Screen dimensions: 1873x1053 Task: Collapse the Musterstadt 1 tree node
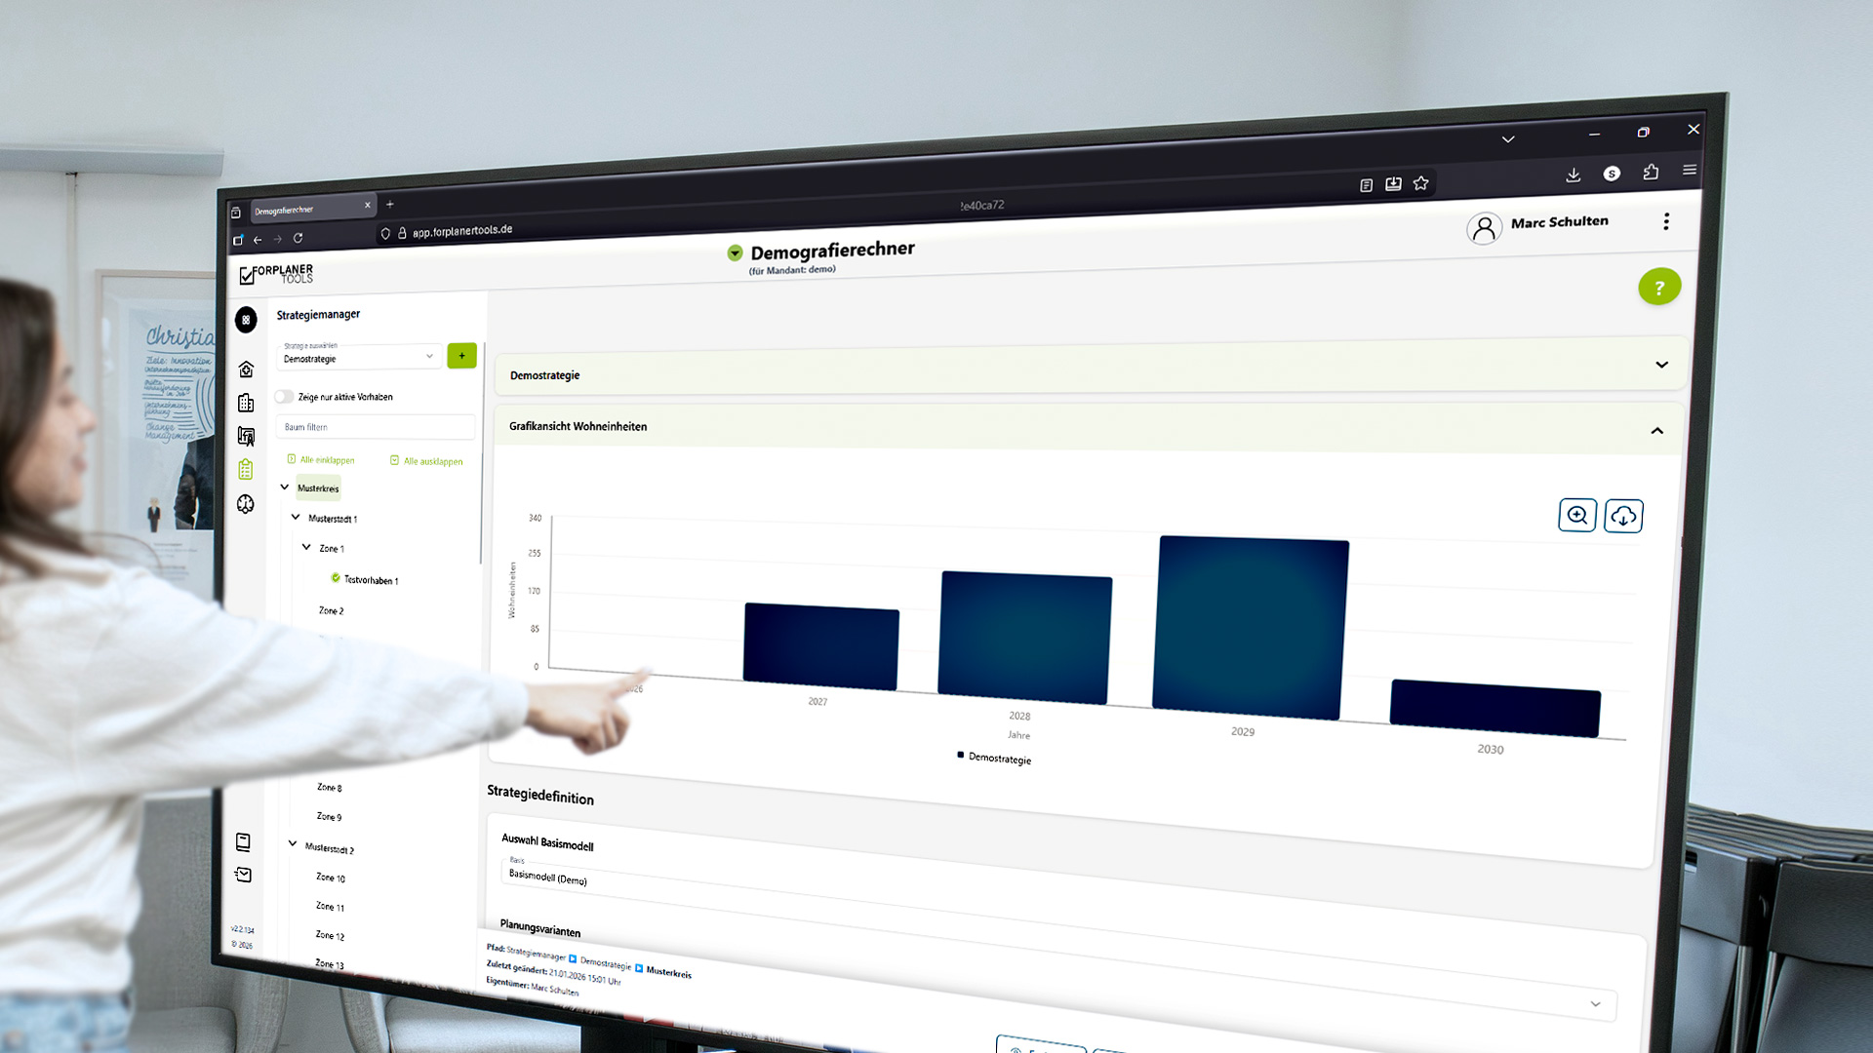[296, 518]
